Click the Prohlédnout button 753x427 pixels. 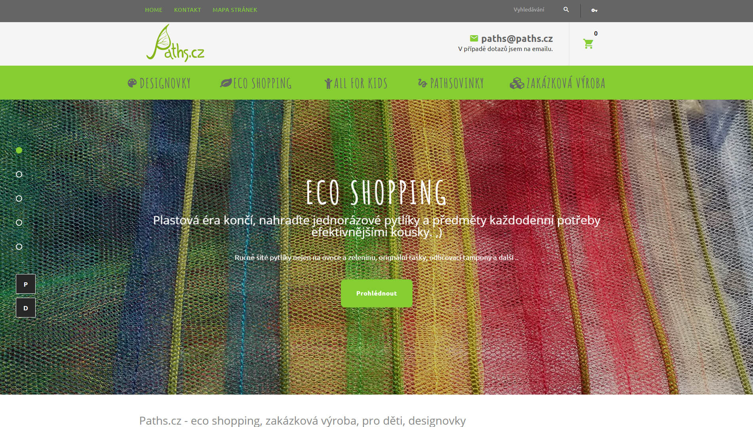coord(376,293)
